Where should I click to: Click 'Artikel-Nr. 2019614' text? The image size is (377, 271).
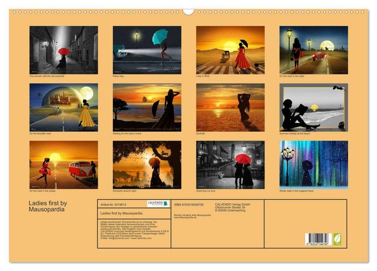click(x=113, y=205)
